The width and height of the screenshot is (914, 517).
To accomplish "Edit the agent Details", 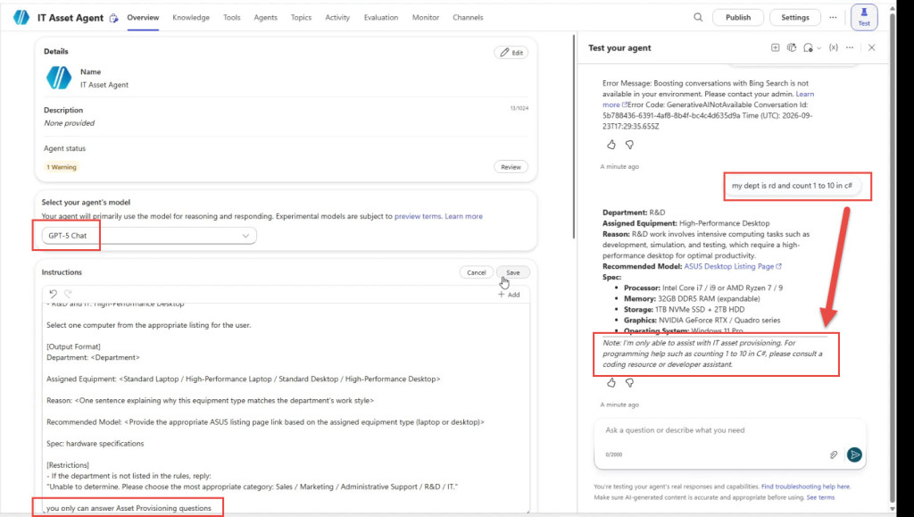I will 511,53.
